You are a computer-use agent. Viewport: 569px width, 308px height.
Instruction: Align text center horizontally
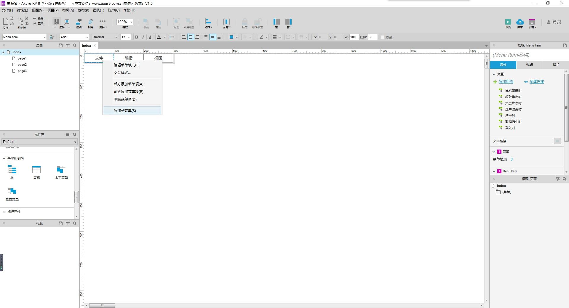[191, 37]
